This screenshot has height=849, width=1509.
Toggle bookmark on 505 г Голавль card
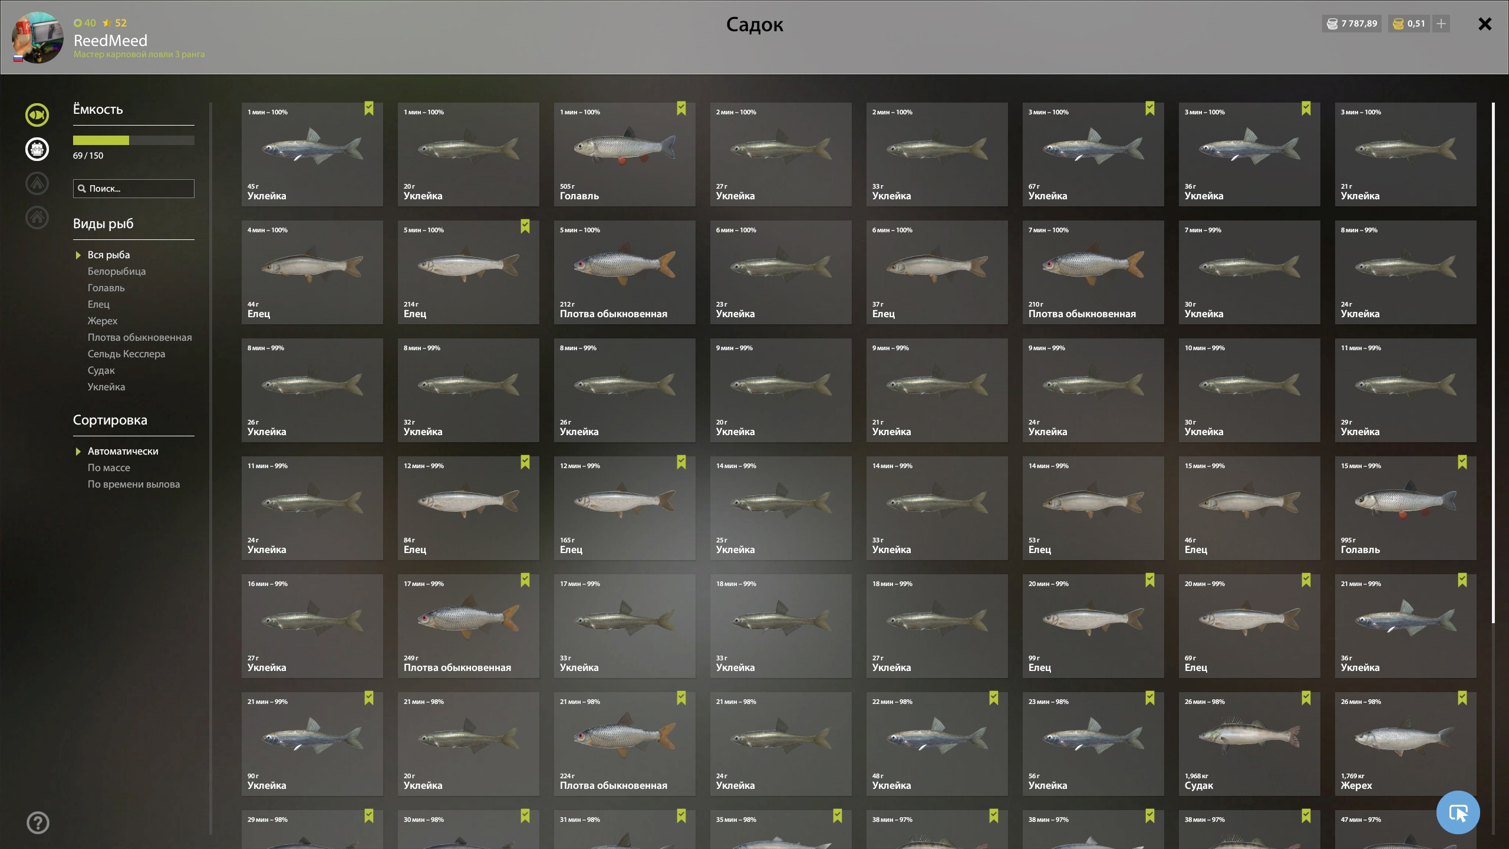point(681,108)
